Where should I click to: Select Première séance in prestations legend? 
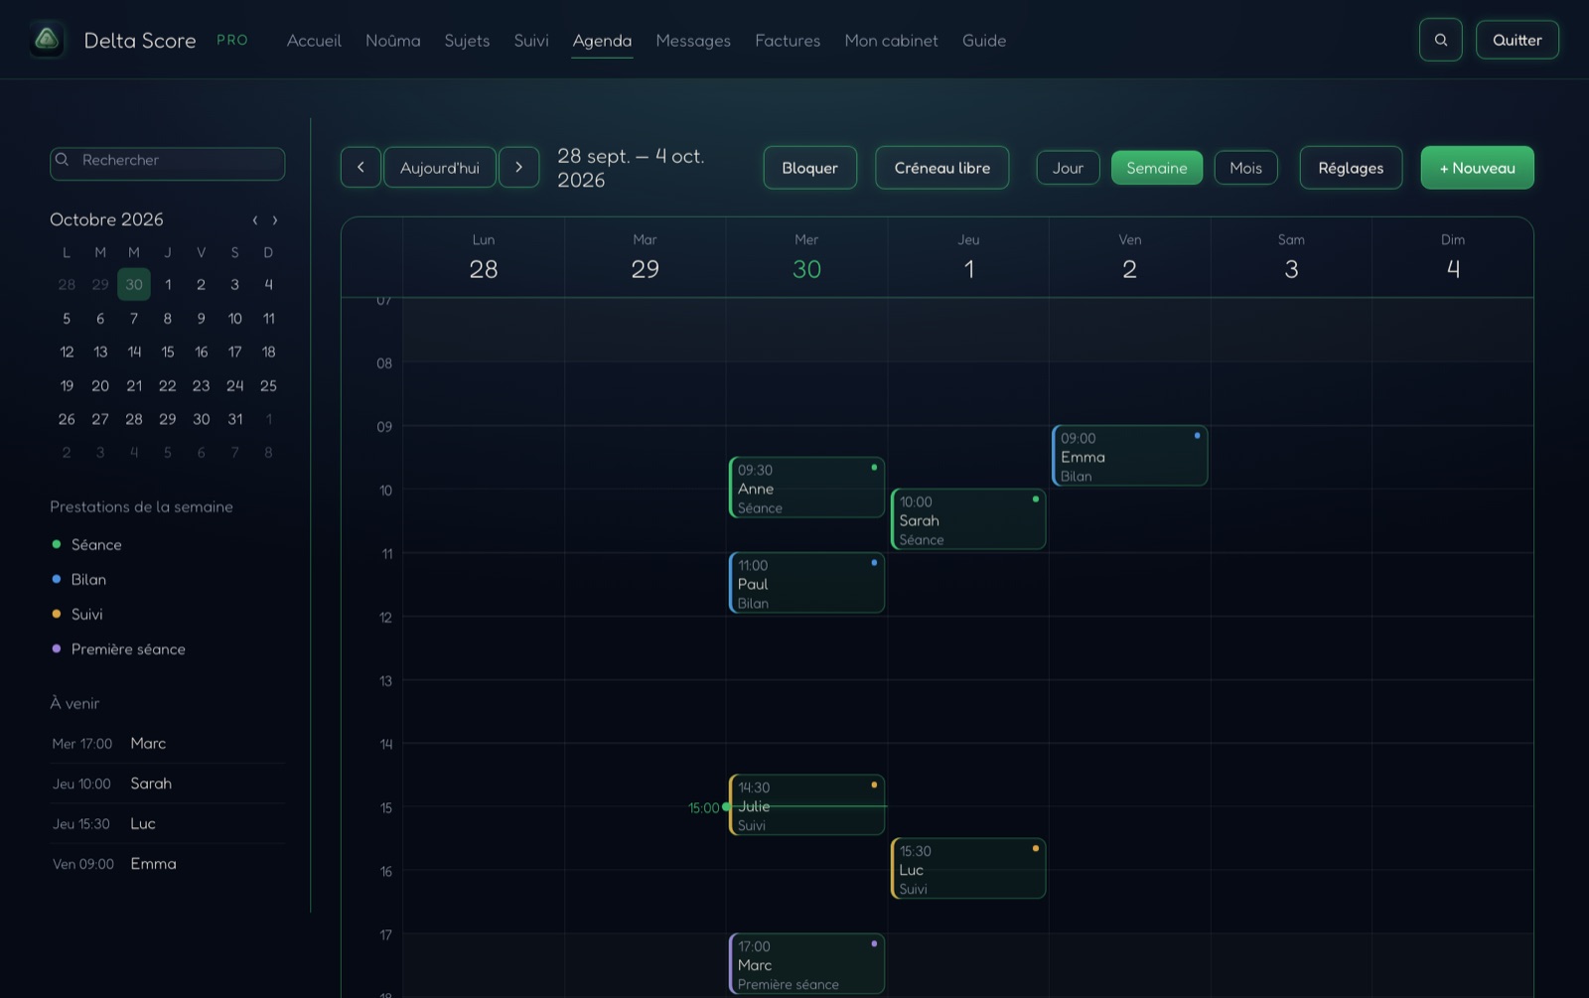(118, 648)
